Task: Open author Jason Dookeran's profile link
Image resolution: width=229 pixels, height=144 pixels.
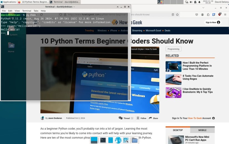Action: click(x=55, y=118)
